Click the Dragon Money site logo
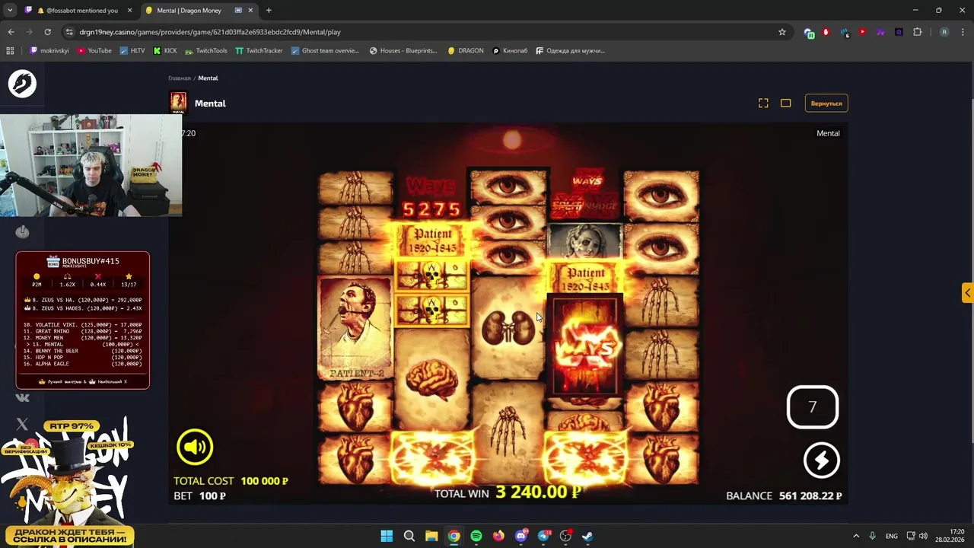 pyautogui.click(x=22, y=84)
